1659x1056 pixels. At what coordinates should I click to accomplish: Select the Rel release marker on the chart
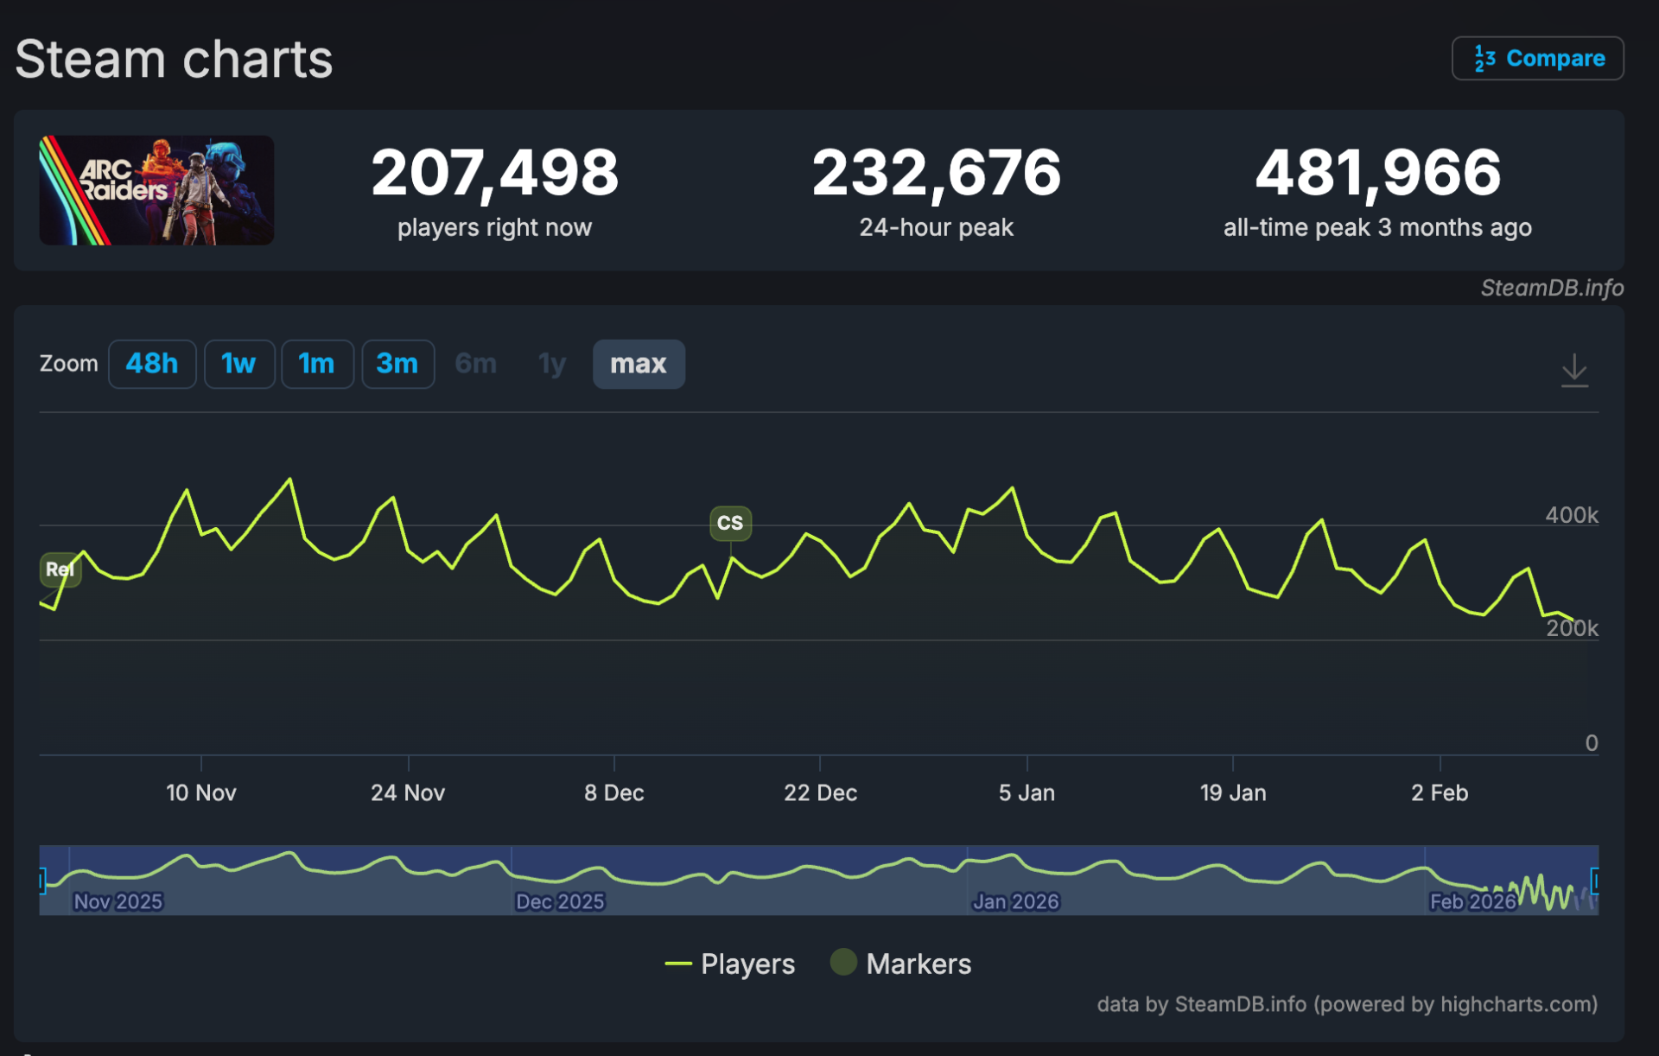click(x=59, y=569)
